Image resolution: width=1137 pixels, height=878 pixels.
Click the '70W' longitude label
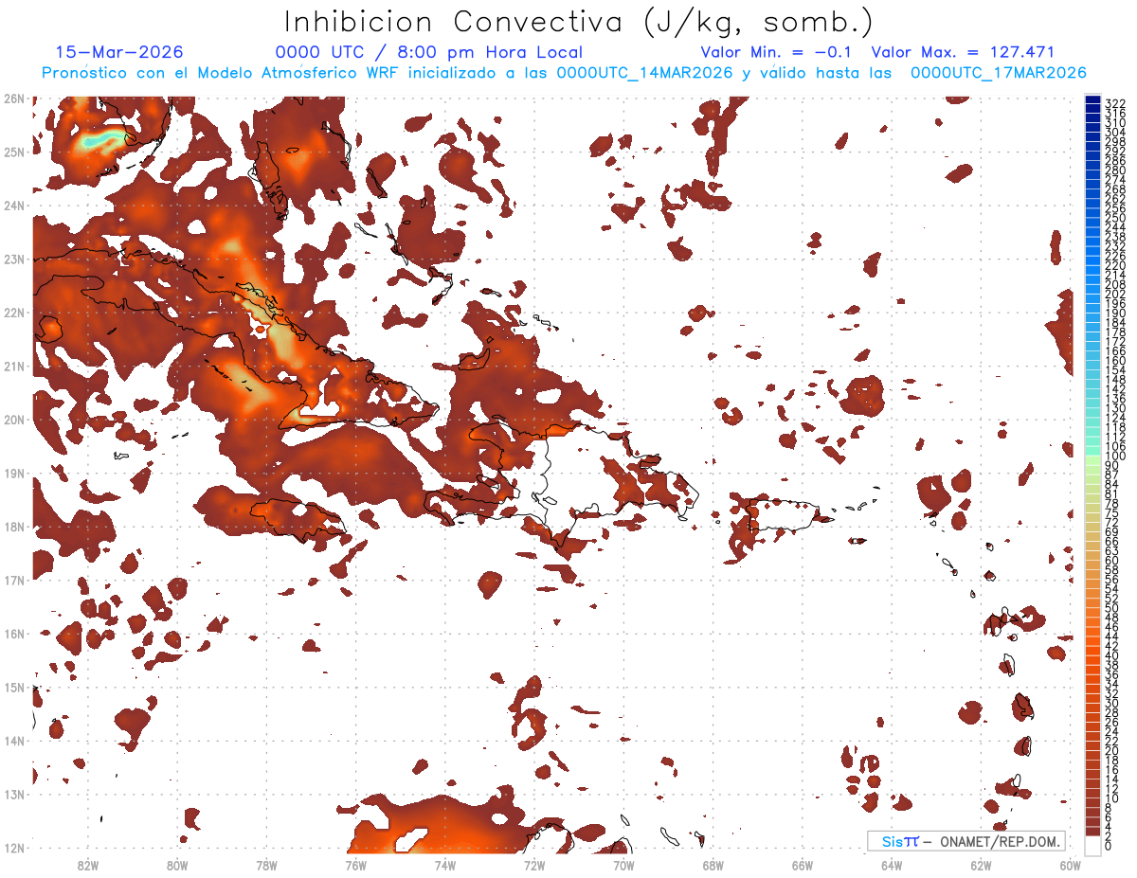pyautogui.click(x=623, y=865)
